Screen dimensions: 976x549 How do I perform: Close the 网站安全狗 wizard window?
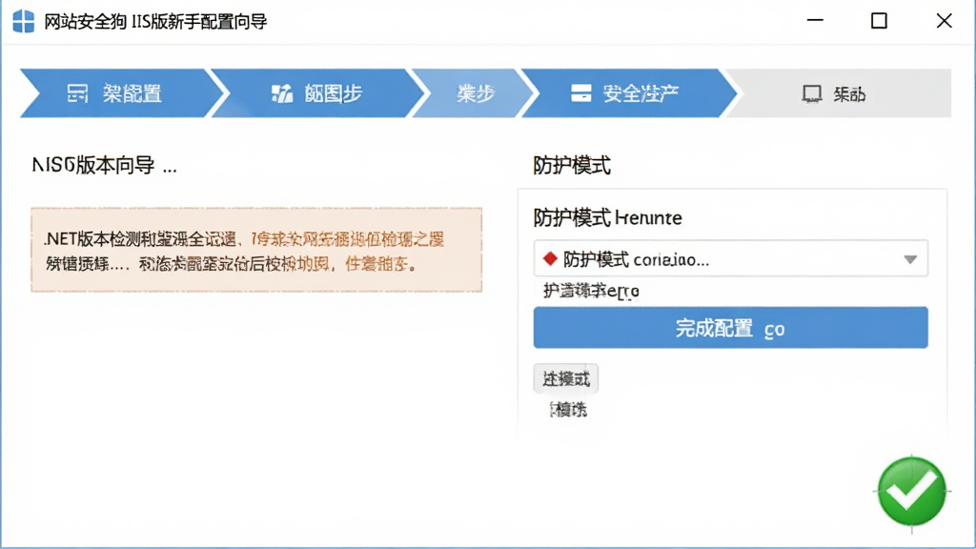[944, 21]
